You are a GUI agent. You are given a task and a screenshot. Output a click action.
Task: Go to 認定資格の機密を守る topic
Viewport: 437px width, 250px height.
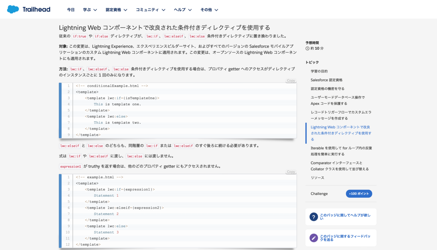[x=327, y=89]
